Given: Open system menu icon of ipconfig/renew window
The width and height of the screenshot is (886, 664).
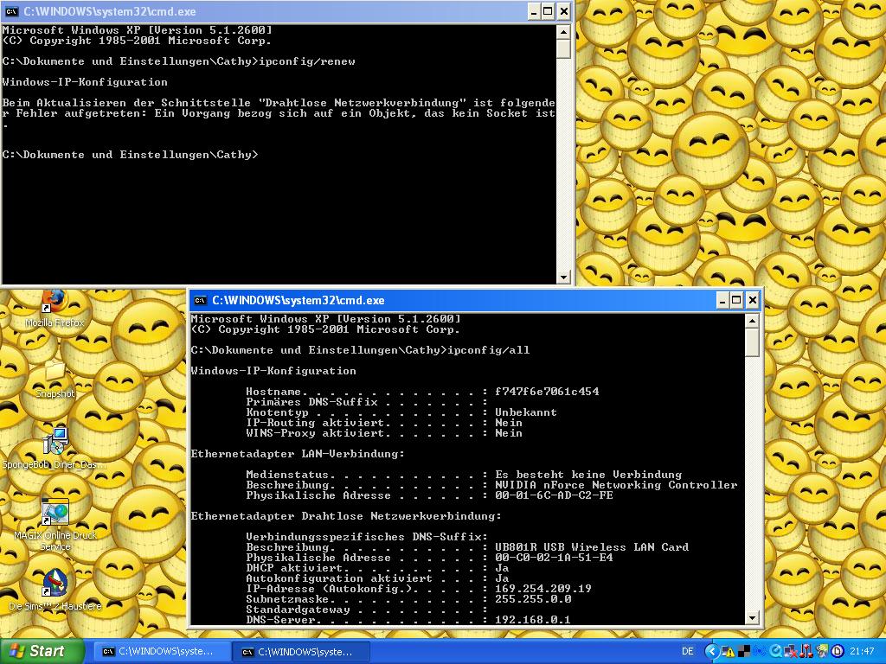Looking at the screenshot, I should (x=11, y=11).
